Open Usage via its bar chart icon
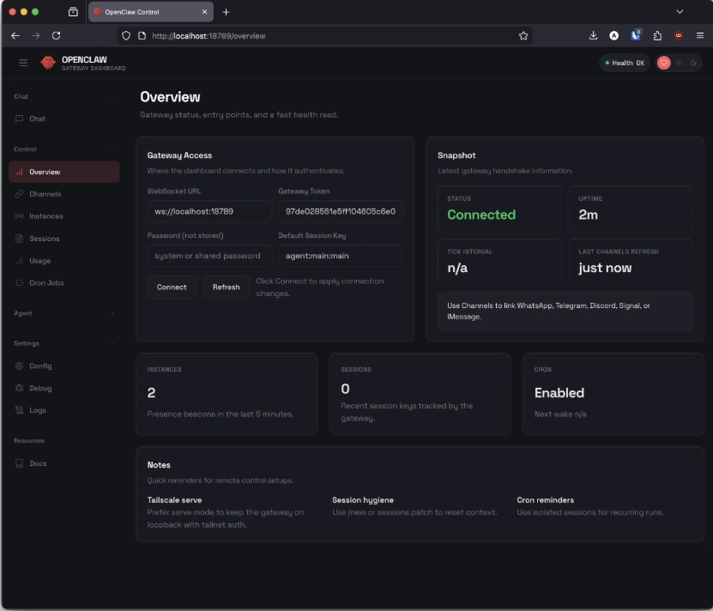This screenshot has width=713, height=611. [x=19, y=261]
